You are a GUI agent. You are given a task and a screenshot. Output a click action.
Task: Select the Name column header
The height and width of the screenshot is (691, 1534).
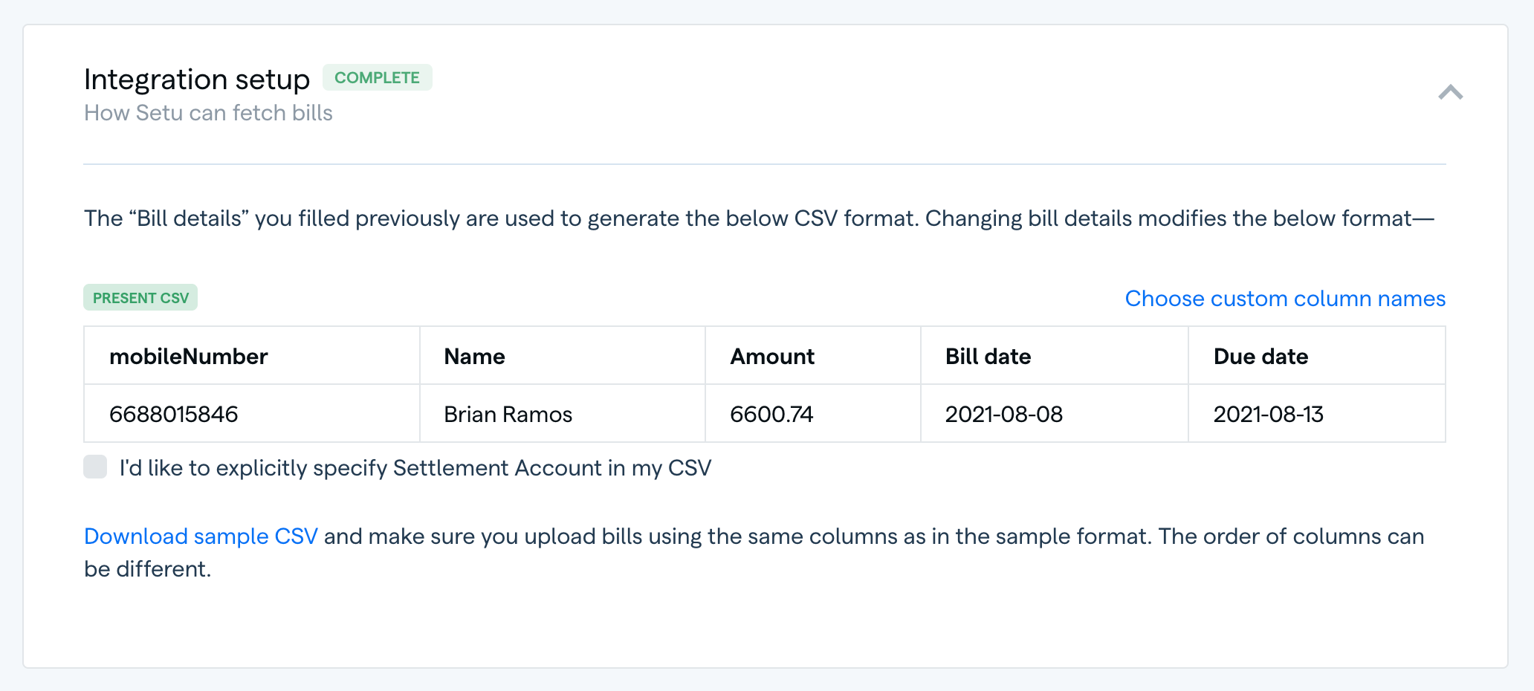pos(473,356)
